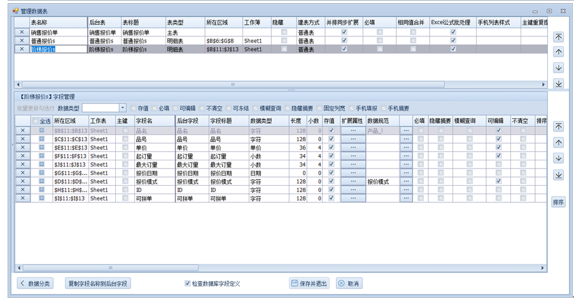Image resolution: width=574 pixels, height=301 pixels.
Task: Click the 排序 sort button
Action: [x=558, y=202]
